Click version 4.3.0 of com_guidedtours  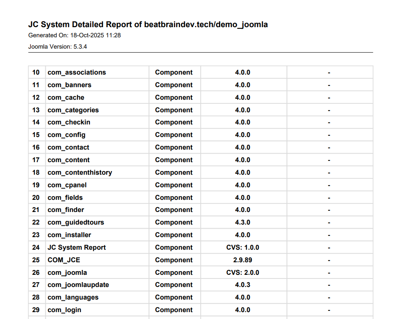click(x=242, y=223)
